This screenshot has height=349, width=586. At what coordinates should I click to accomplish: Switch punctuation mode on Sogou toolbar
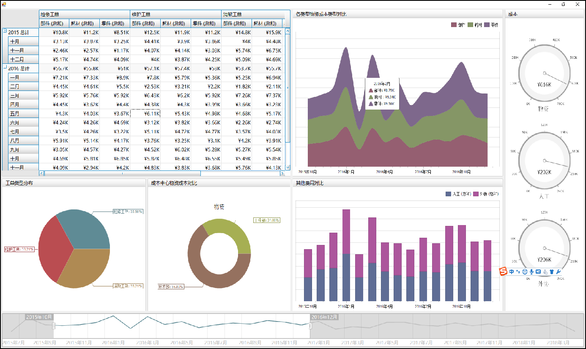pyautogui.click(x=518, y=272)
